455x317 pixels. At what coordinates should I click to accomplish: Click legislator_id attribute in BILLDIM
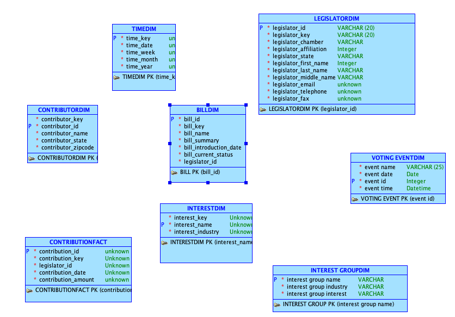click(x=200, y=161)
